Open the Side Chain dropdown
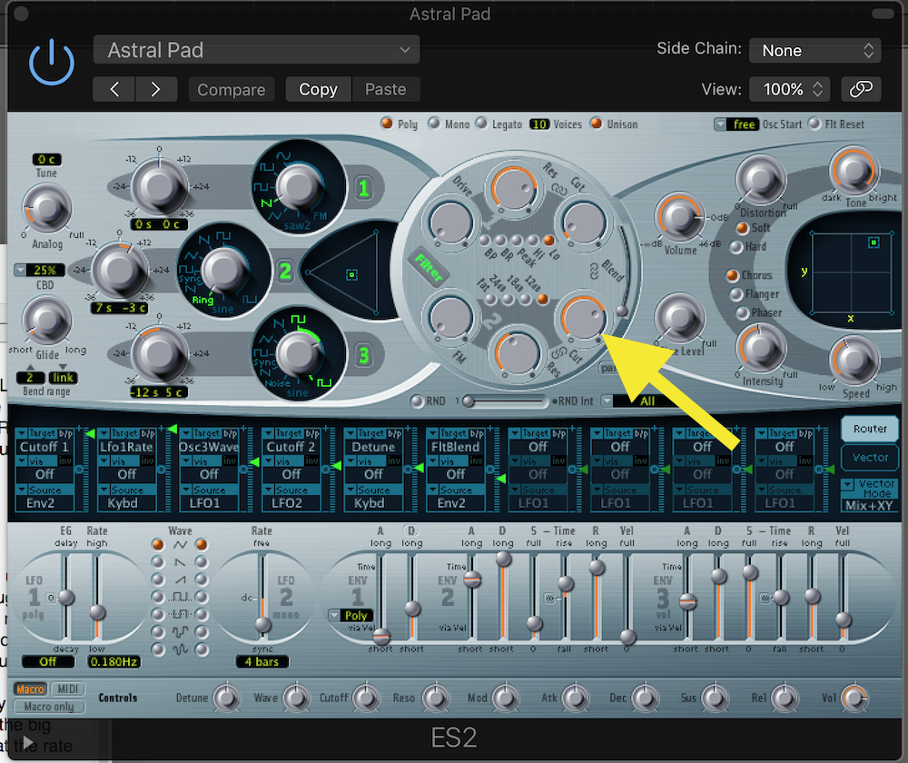 (814, 50)
